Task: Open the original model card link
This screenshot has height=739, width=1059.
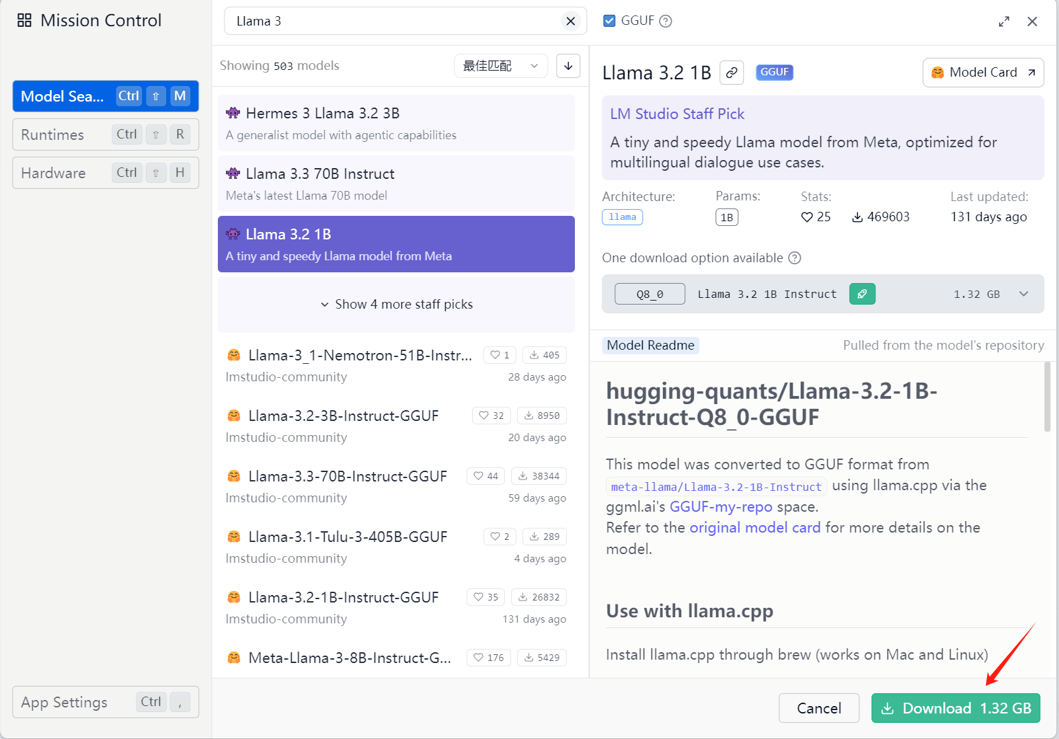Action: [755, 528]
